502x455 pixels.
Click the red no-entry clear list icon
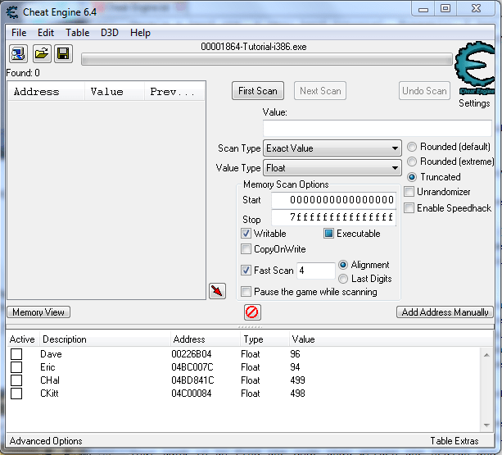pos(252,312)
